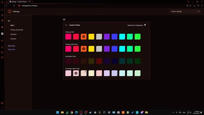Image resolution: width=204 pixels, height=115 pixels.
Task: Pick gray Primary Color swatch
Action: [x=99, y=37]
